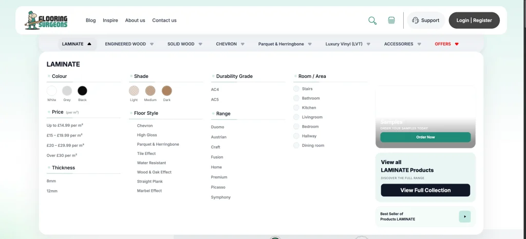526x239 pixels.
Task: Open Parquet & Herringbone floor style link
Action: 158,144
